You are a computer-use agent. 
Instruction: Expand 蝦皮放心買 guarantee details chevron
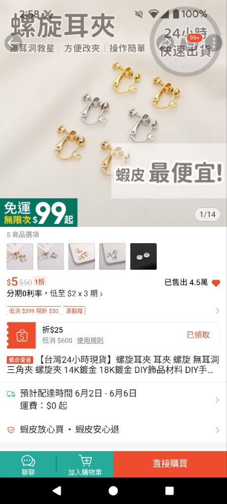[217, 430]
